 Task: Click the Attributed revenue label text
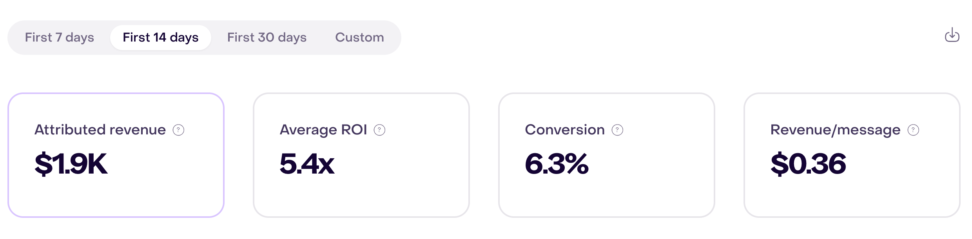pos(100,130)
